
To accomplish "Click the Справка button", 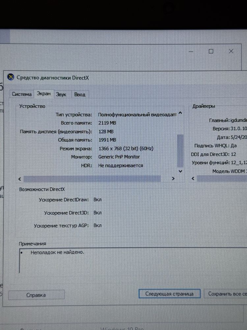I will (36, 295).
